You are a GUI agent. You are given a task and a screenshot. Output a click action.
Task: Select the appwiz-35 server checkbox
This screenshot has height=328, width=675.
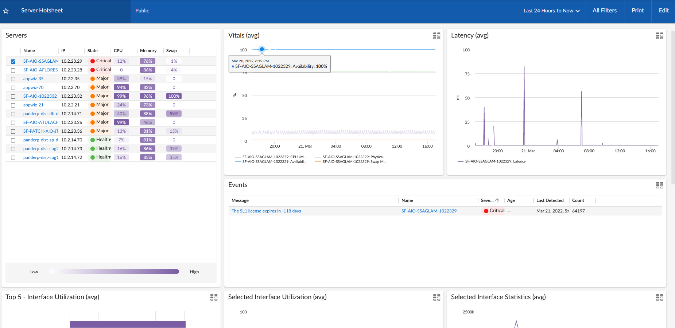coord(13,79)
